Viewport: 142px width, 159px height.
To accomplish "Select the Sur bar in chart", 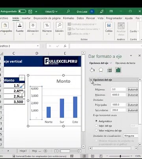I will click(62, 108).
